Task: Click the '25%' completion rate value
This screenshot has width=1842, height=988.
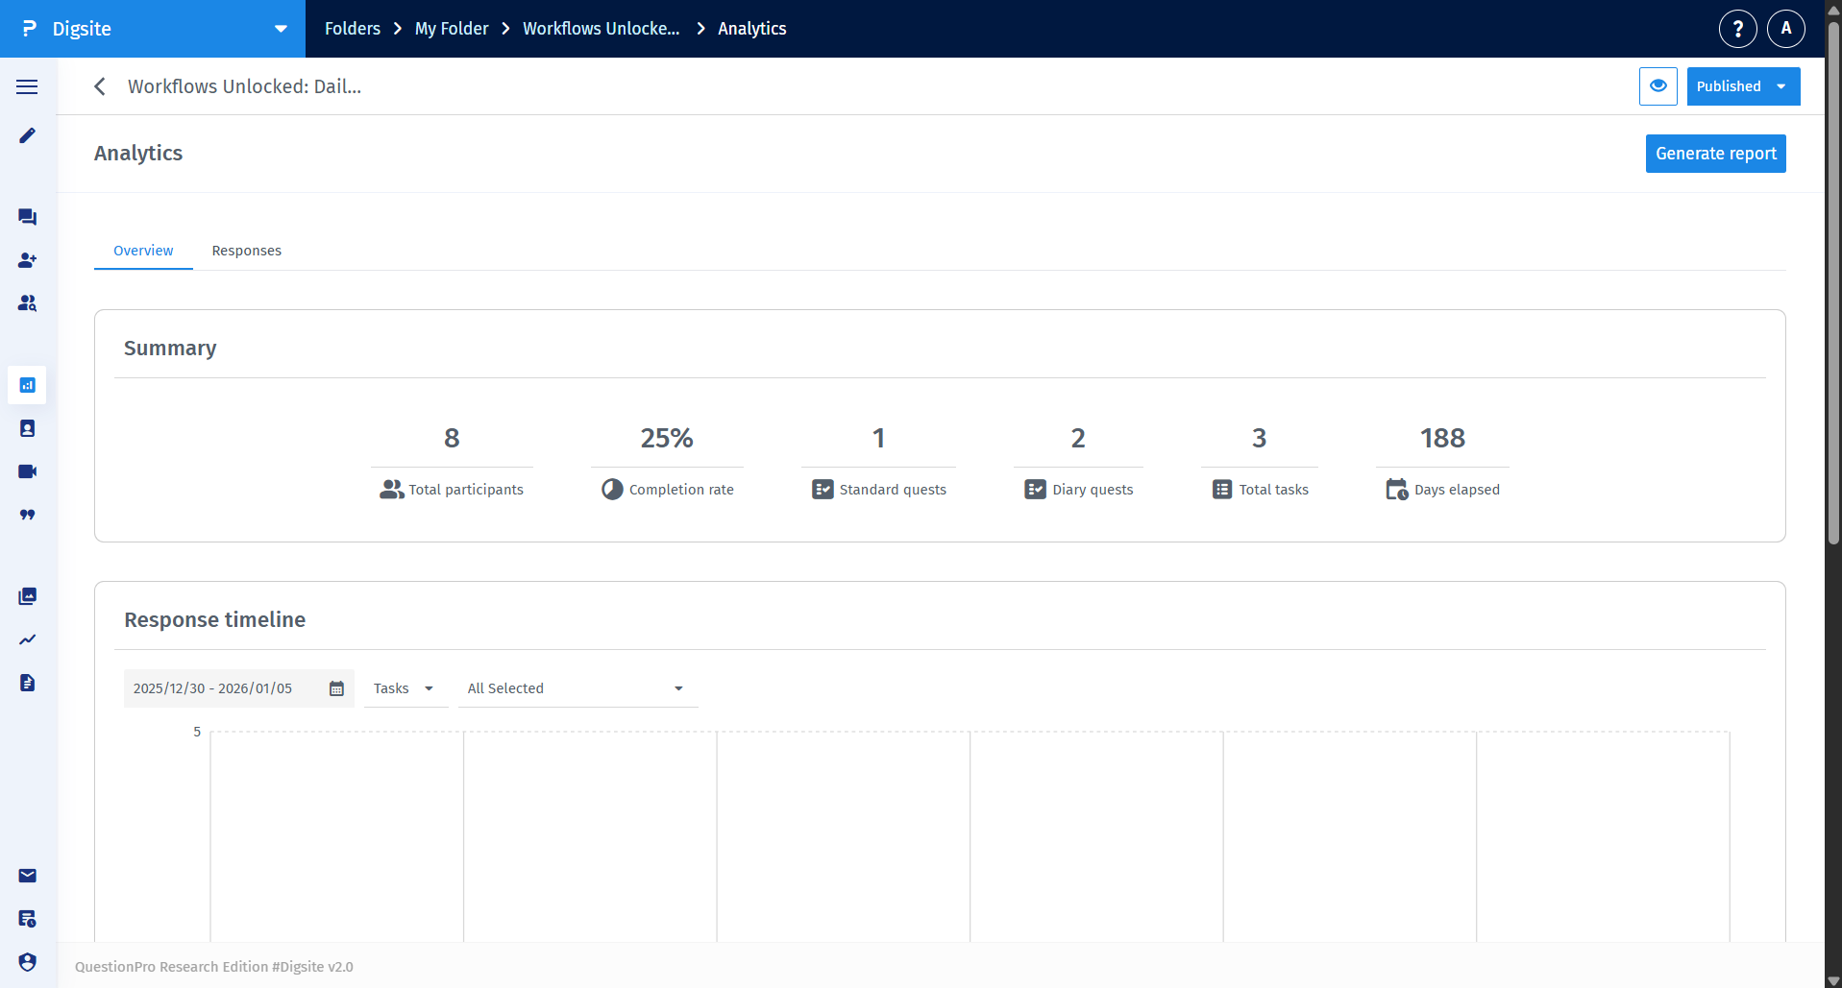Action: (x=667, y=439)
